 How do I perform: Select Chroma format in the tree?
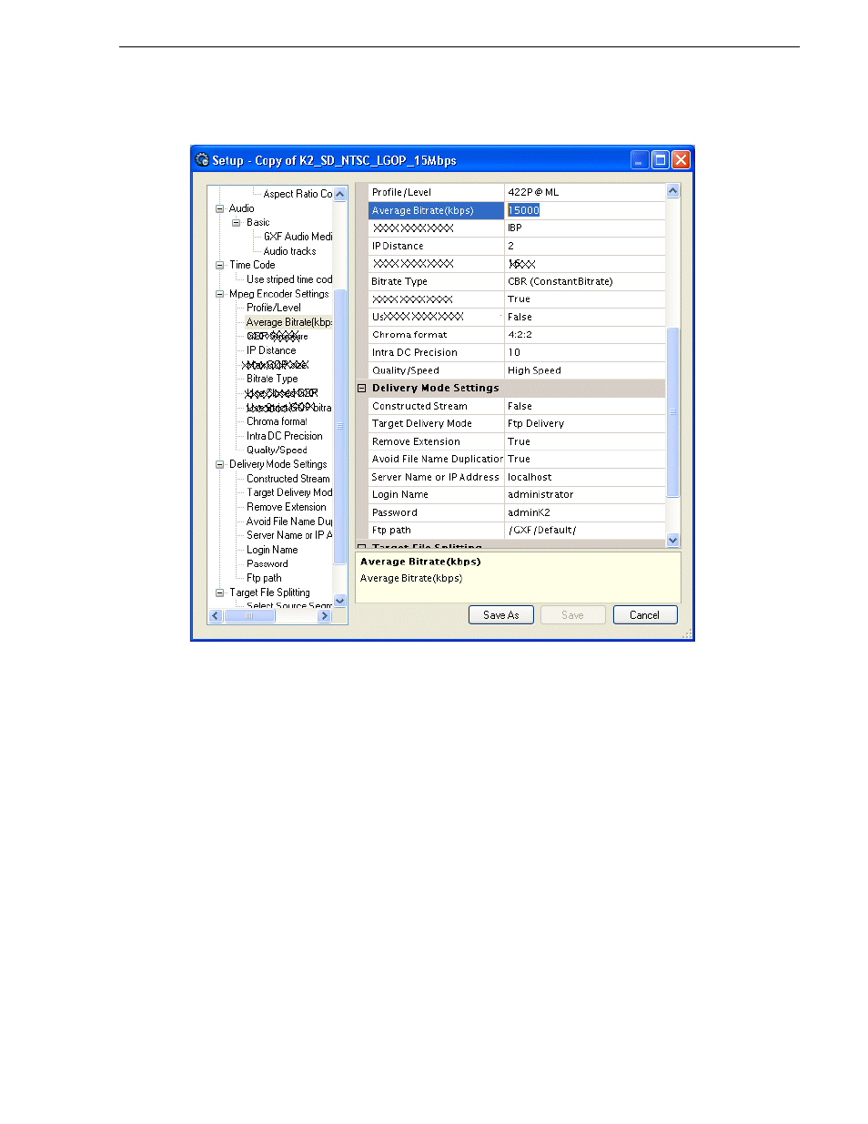[x=277, y=421]
